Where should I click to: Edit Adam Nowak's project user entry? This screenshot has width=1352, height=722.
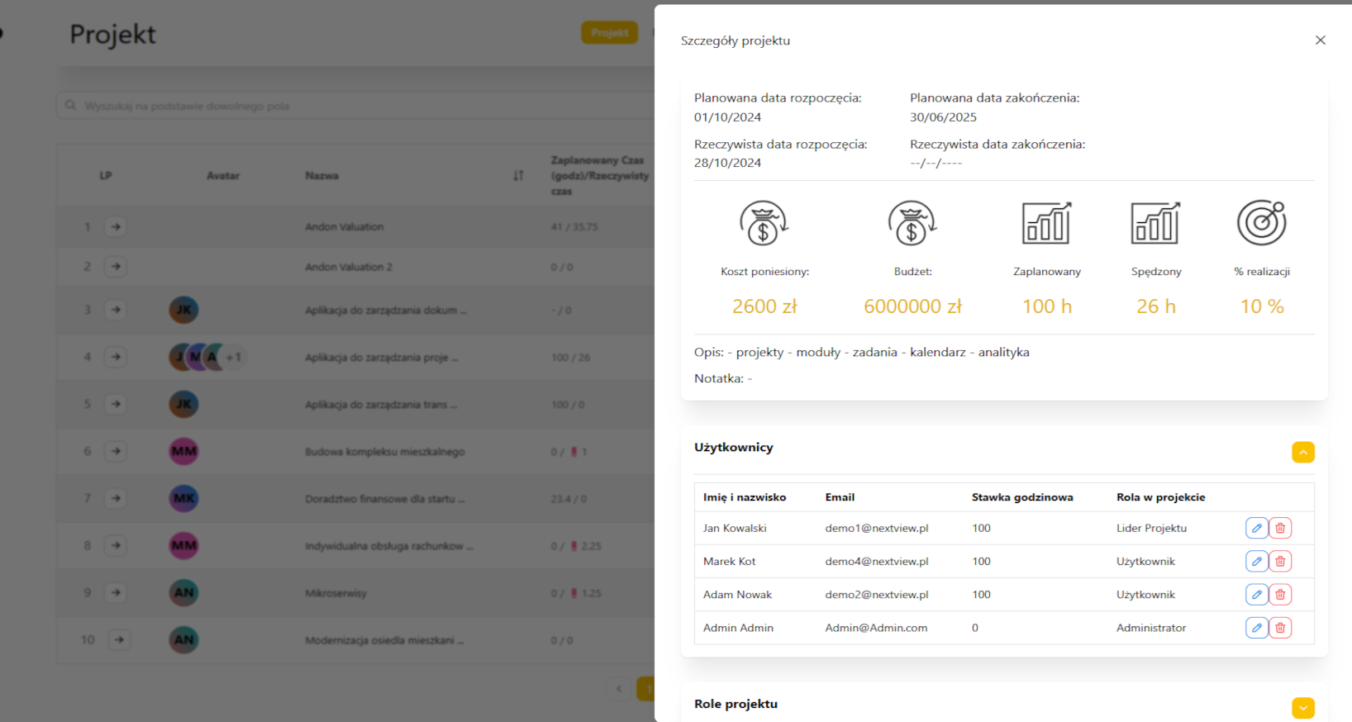click(x=1256, y=594)
